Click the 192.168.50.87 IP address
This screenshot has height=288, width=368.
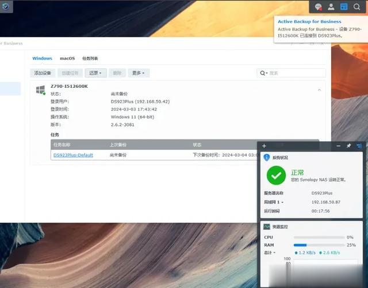point(326,202)
